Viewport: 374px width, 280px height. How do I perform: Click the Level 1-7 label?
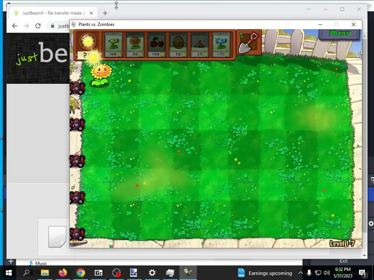[342, 243]
